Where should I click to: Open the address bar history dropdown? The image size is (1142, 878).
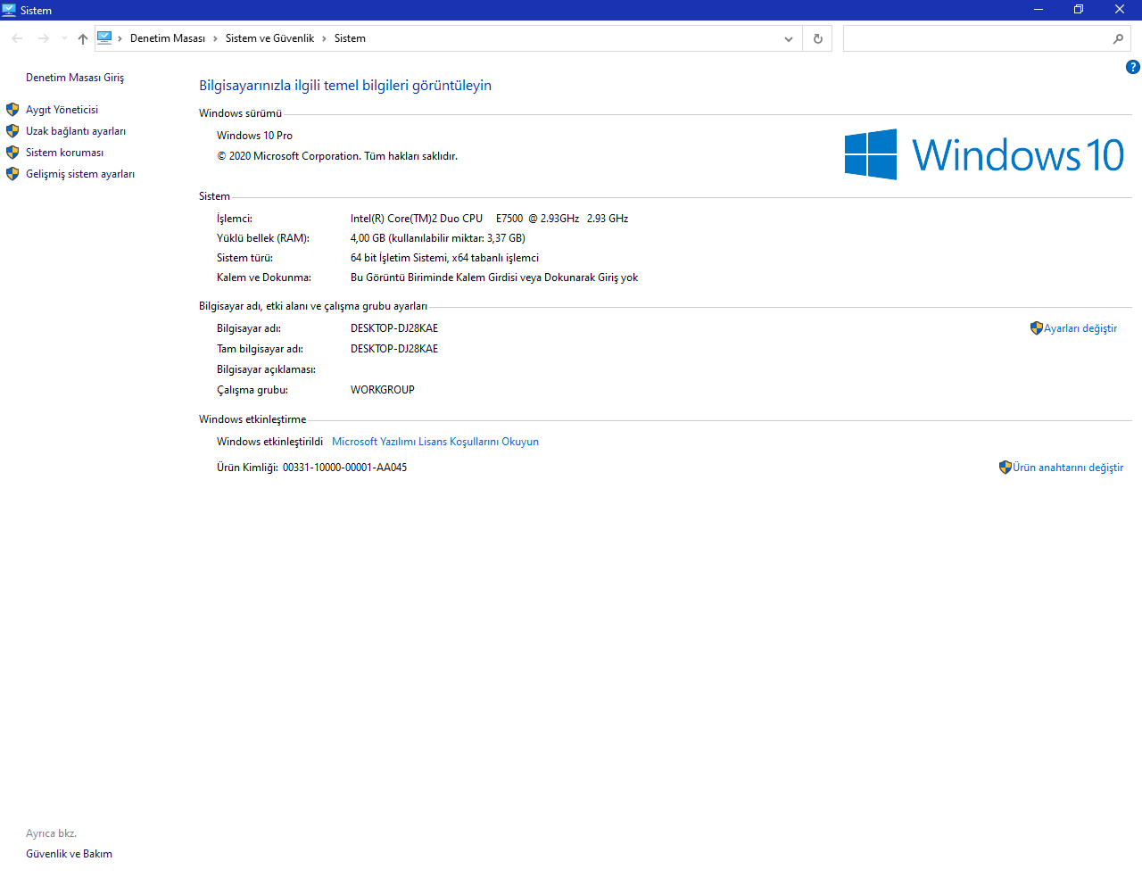click(x=788, y=38)
